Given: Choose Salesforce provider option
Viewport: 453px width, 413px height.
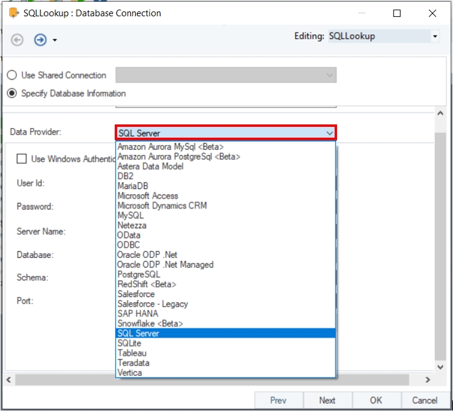Looking at the screenshot, I should [x=226, y=294].
